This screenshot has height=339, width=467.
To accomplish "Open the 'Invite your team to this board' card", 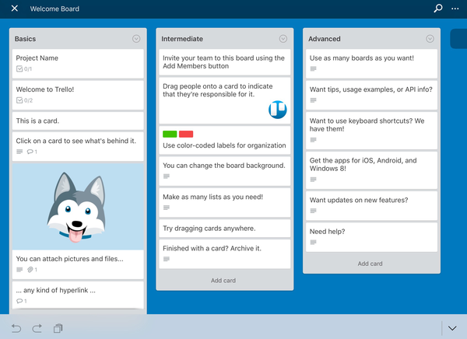I will point(225,62).
